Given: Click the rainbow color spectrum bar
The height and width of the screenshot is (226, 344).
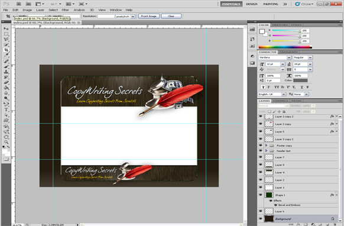Looking at the screenshot, I should click(285, 47).
